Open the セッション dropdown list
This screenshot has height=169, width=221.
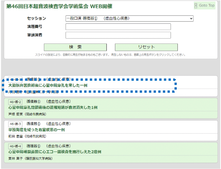point(129,19)
